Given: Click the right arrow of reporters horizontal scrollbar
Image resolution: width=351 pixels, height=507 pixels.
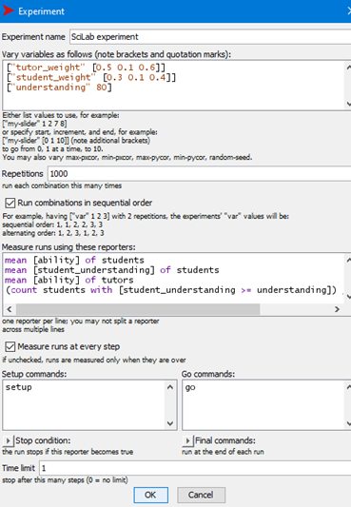Looking at the screenshot, I should click(x=337, y=309).
